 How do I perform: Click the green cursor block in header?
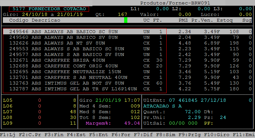(126, 20)
